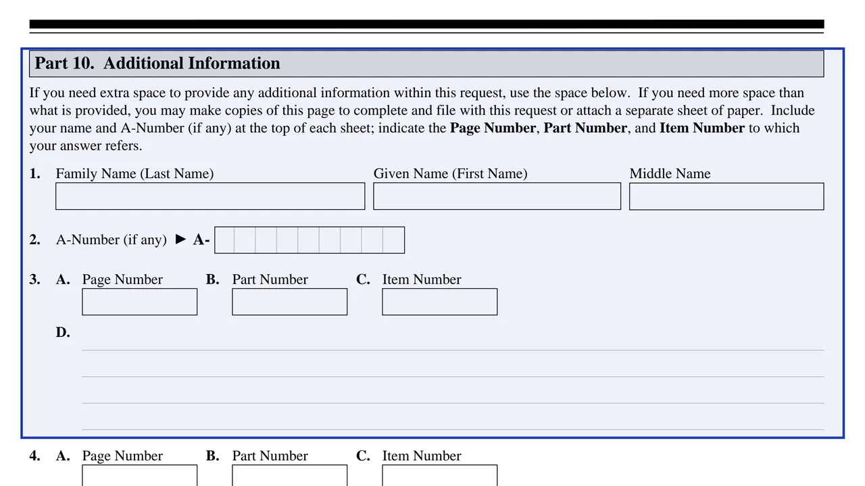The image size is (865, 486).
Task: Click the 'Part Number' label in item 4
Action: 270,456
